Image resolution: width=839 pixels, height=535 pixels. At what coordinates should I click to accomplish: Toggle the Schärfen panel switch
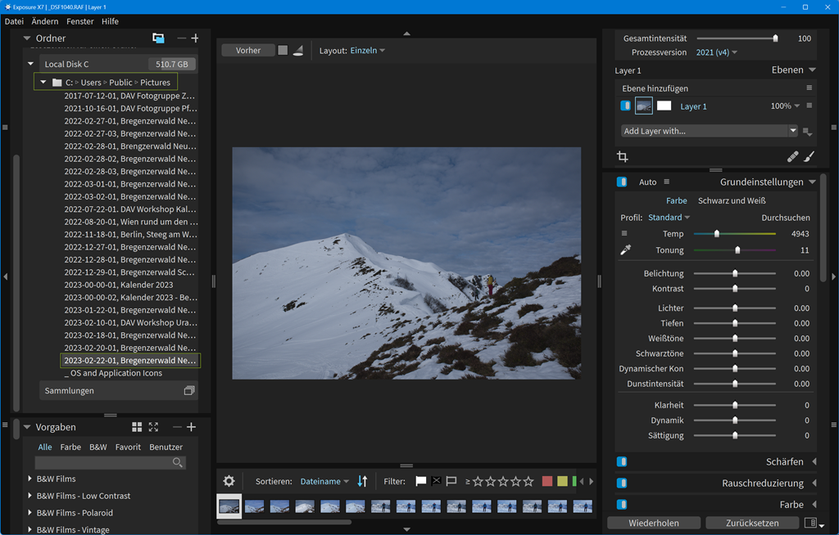coord(622,462)
